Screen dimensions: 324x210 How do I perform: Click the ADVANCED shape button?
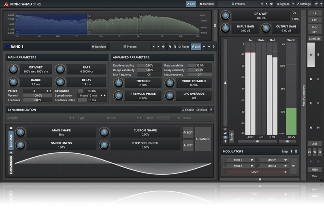tap(203, 139)
